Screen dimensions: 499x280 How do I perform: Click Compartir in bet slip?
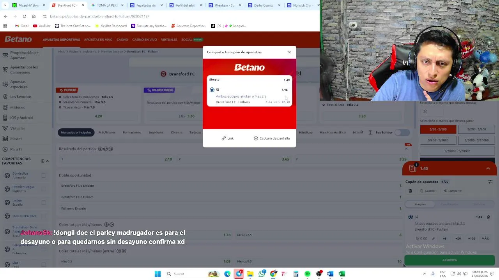(x=452, y=191)
